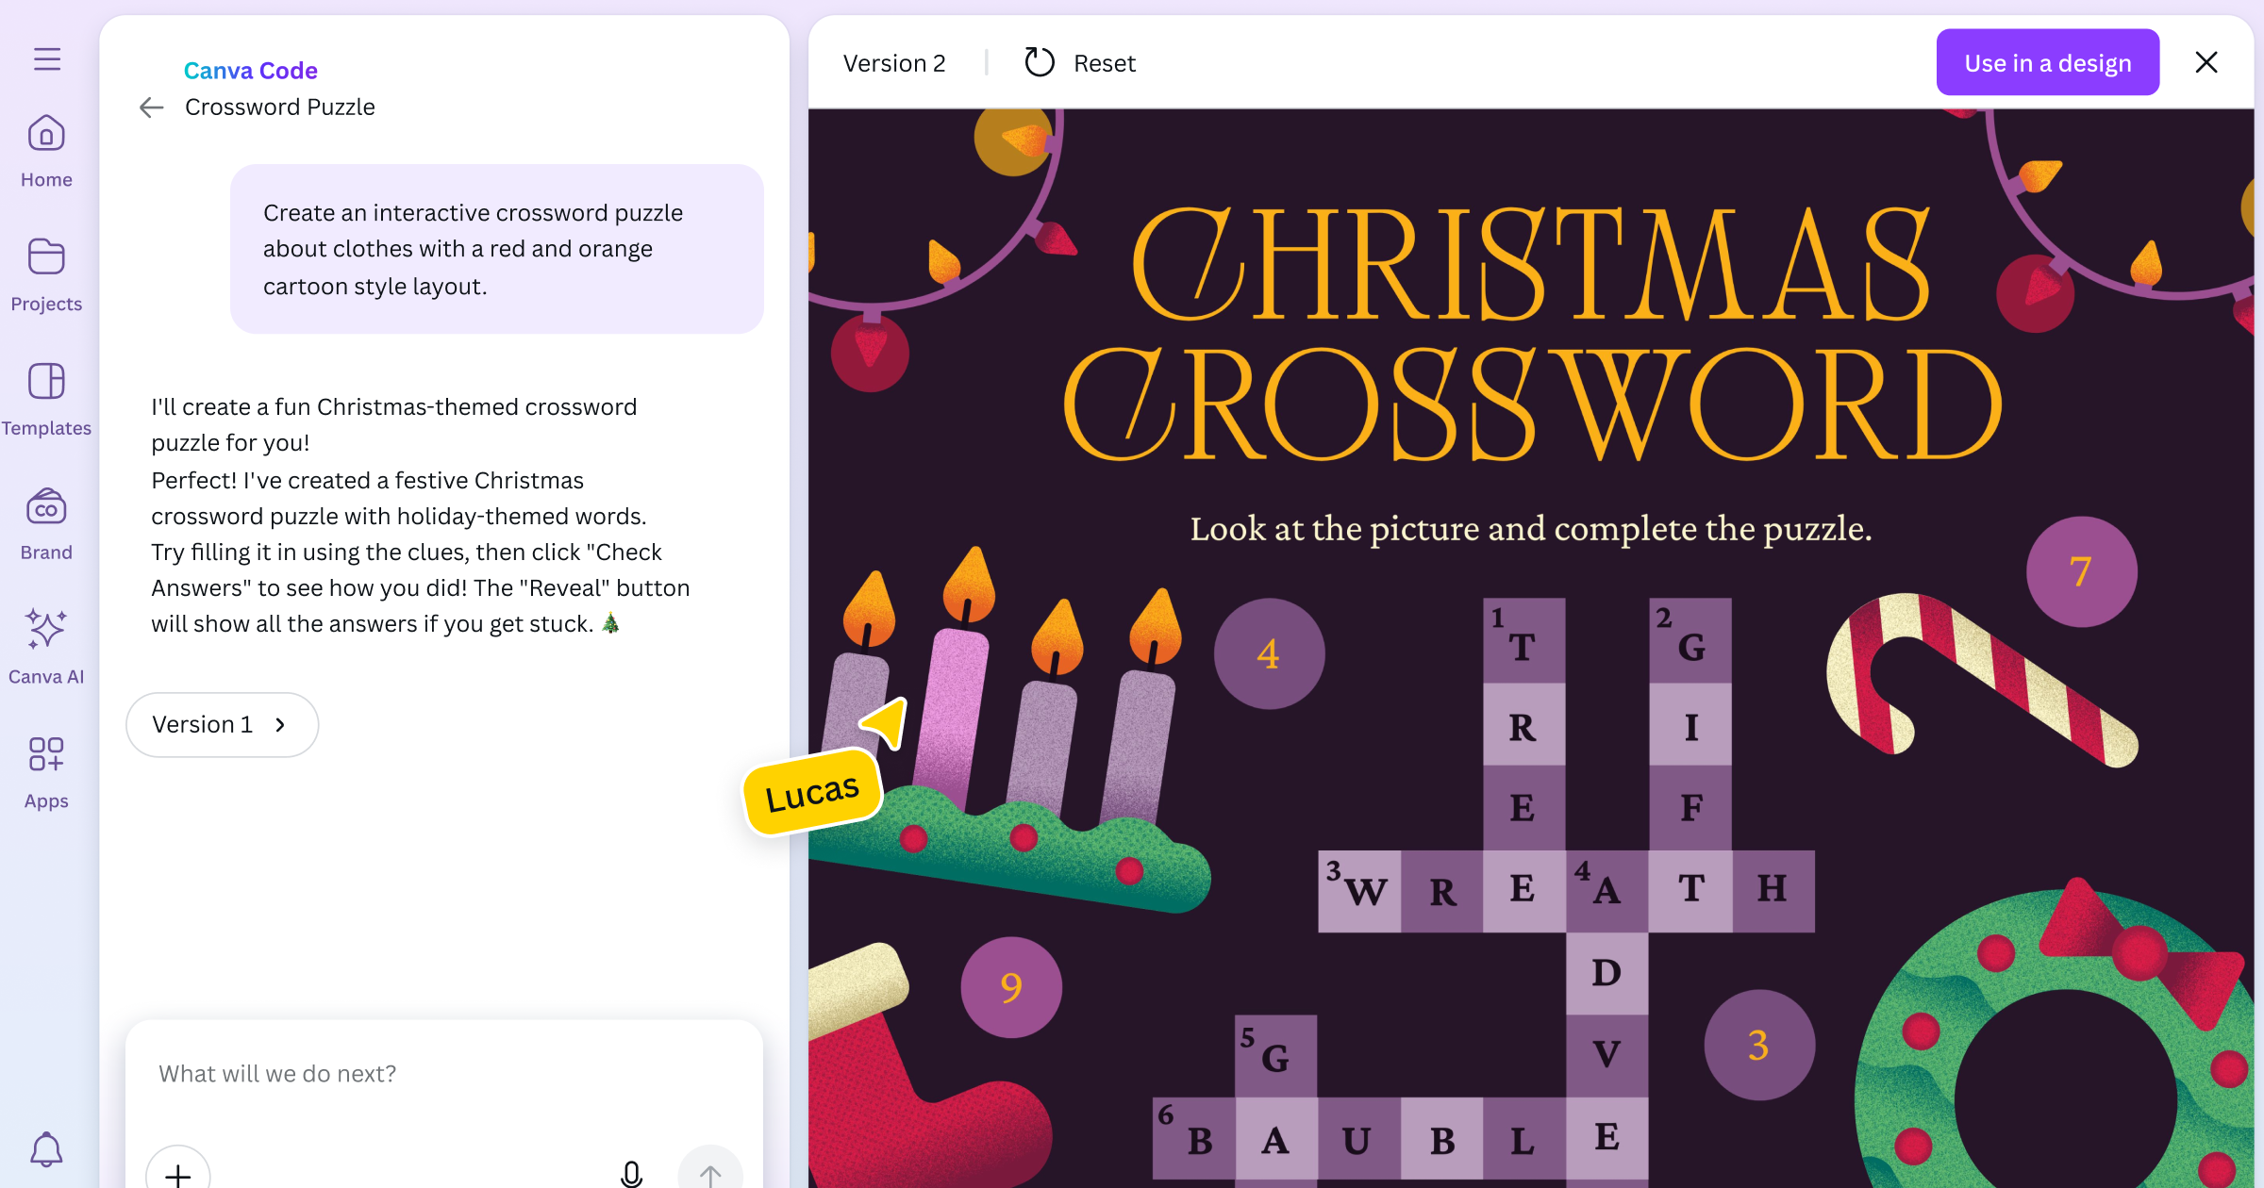Open the Home section from the sidebar
The height and width of the screenshot is (1188, 2264).
tap(45, 151)
